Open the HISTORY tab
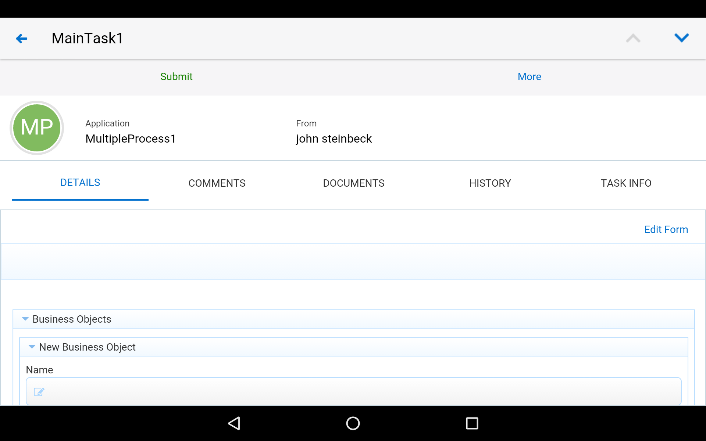The image size is (706, 441). 490,183
